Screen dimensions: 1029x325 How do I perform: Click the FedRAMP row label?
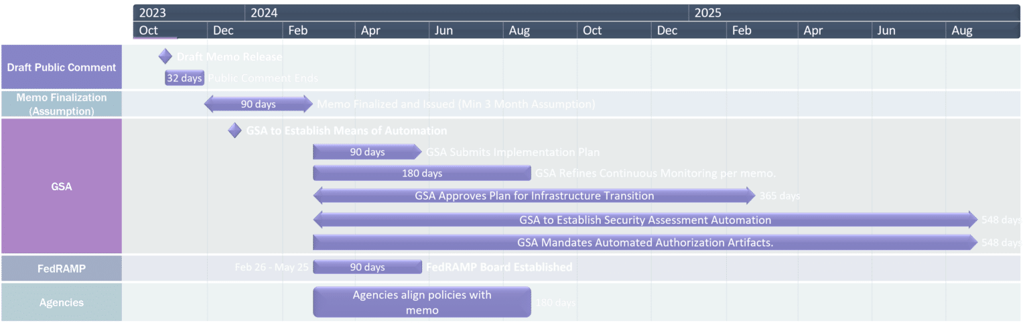pyautogui.click(x=62, y=268)
